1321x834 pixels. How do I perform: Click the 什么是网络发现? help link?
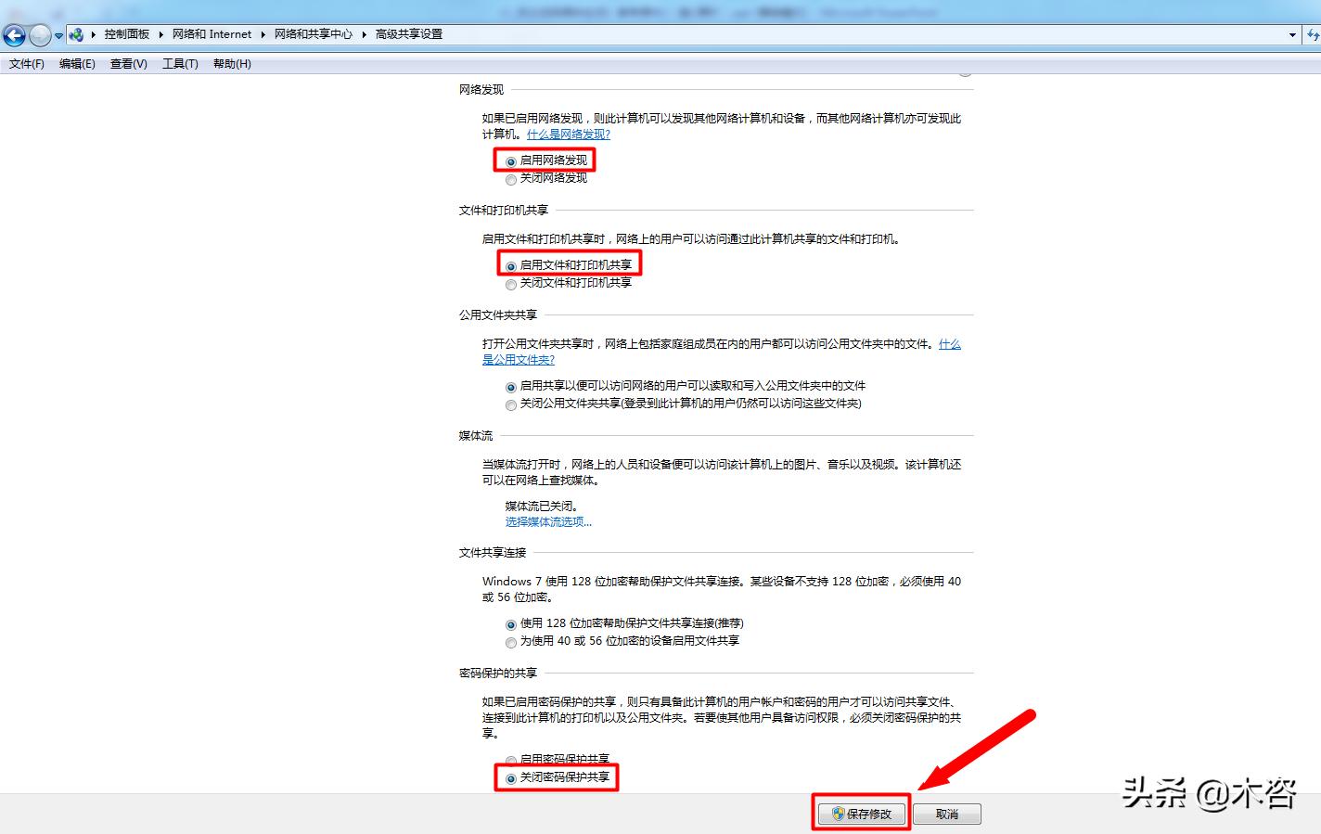[570, 134]
